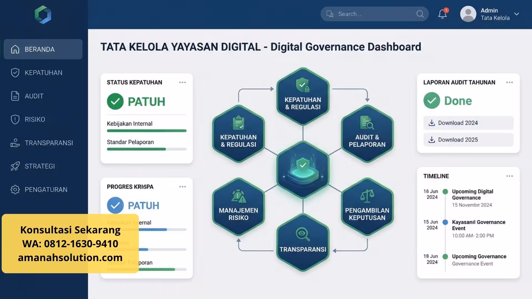Image resolution: width=532 pixels, height=299 pixels.
Task: Select AUDIT & PELAPORAN hexagon
Action: tap(367, 134)
